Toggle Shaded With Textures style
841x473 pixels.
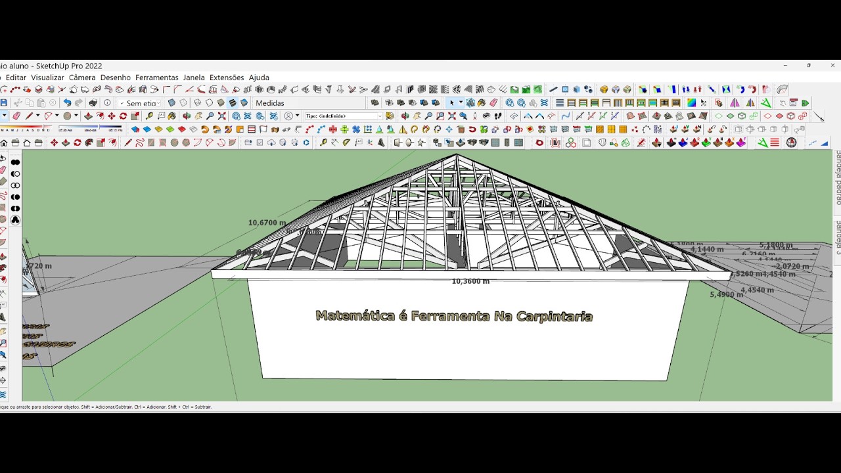click(x=233, y=102)
